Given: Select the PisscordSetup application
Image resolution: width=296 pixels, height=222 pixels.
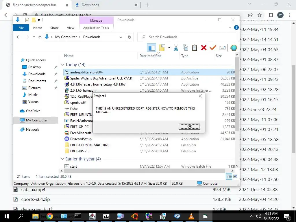Looking at the screenshot, I should point(149,139).
